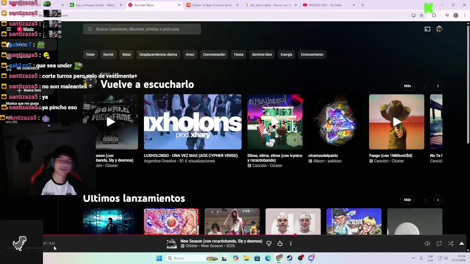The width and height of the screenshot is (470, 264).
Task: Open the Copilot icon on the taskbar
Action: (x=235, y=258)
